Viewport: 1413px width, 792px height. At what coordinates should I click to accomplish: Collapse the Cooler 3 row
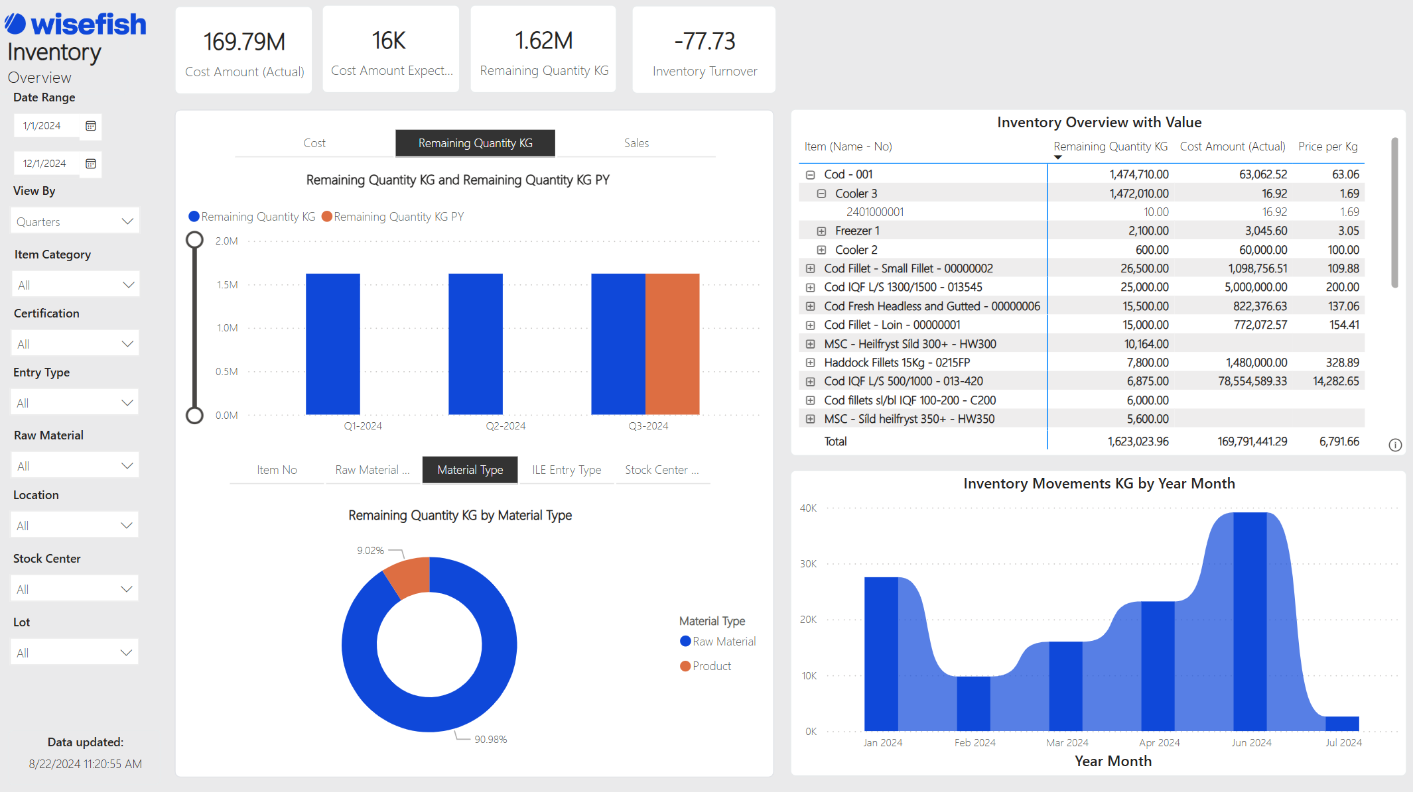[821, 194]
